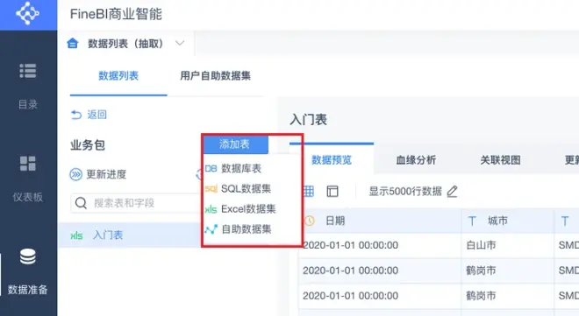579x316 pixels.
Task: Open the 目录 directory sidebar icon
Action: coord(28,71)
